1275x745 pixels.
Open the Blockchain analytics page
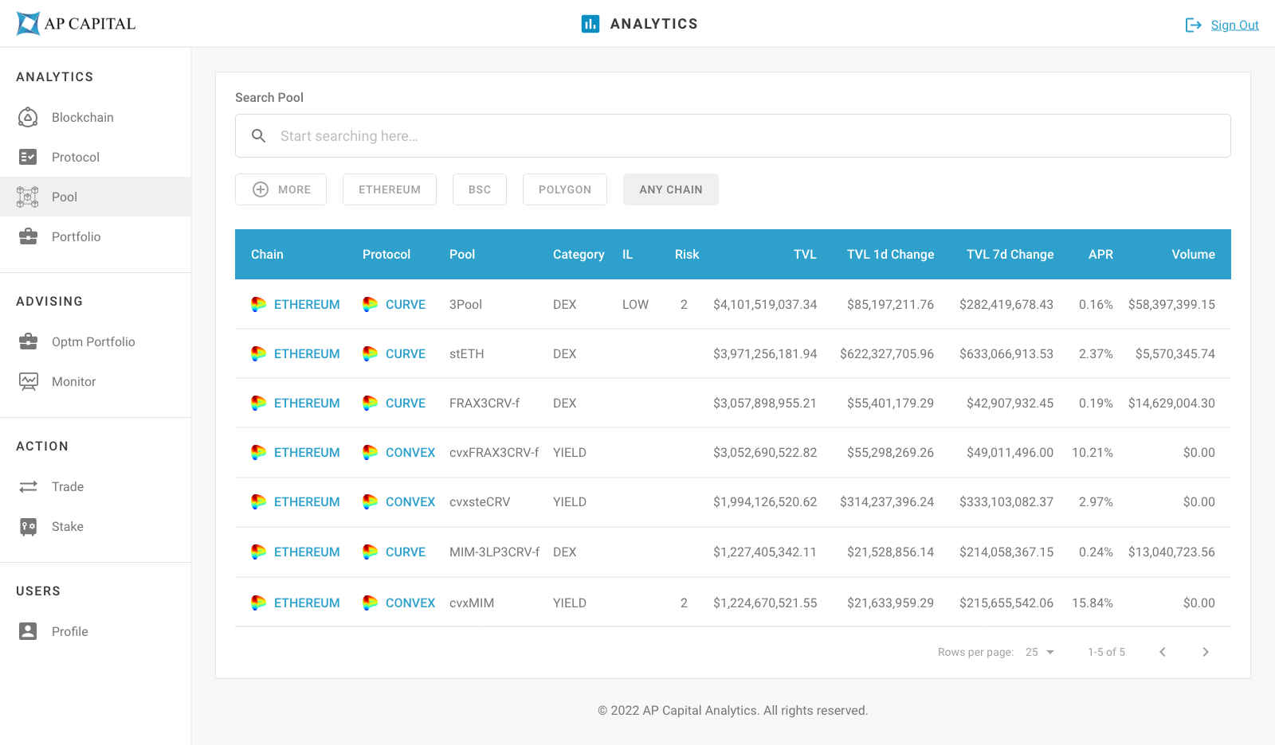(83, 117)
